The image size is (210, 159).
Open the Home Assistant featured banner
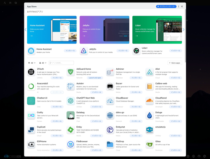coord(52,30)
